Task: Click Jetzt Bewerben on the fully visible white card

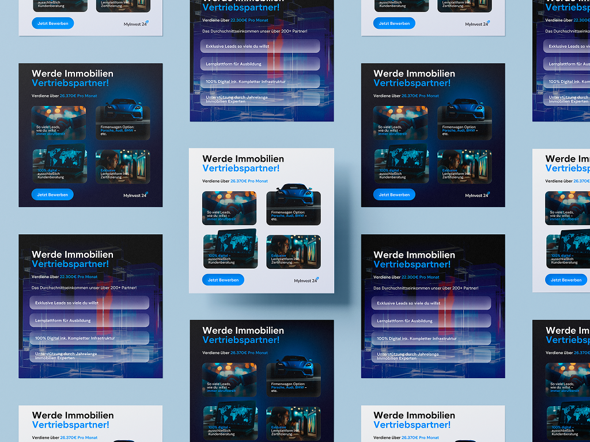Action: point(223,280)
